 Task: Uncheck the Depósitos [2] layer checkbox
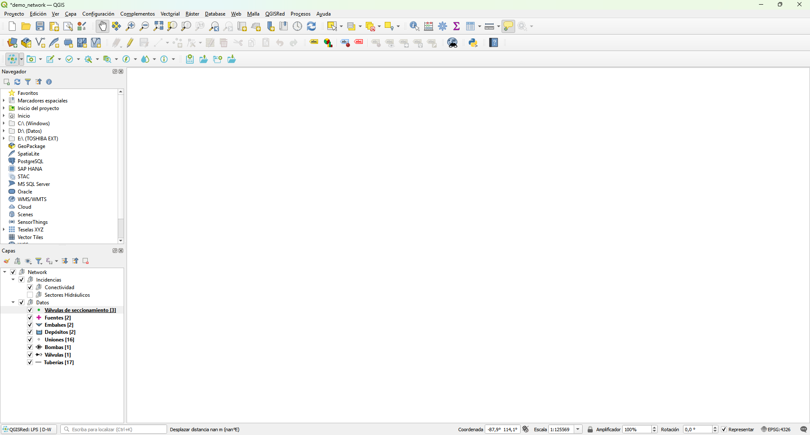click(x=30, y=332)
